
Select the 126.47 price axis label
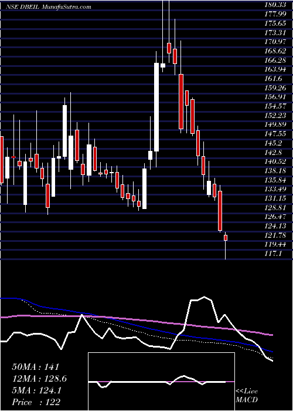(276, 216)
